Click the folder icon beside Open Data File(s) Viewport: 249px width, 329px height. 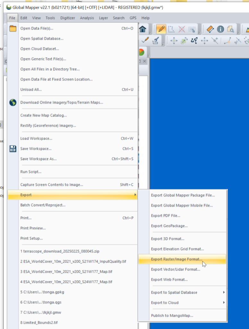pos(13,28)
